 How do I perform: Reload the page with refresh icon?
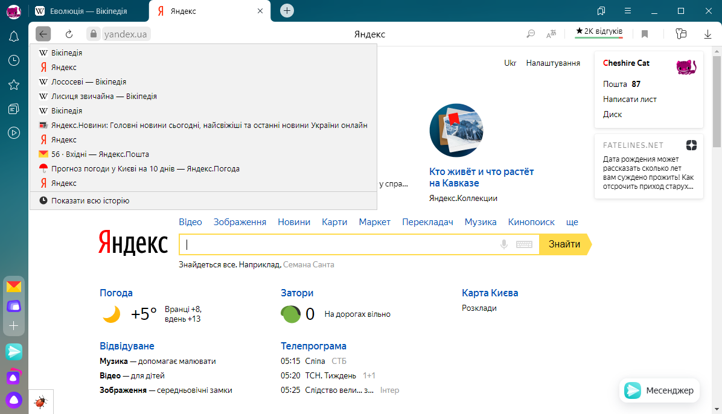pyautogui.click(x=69, y=34)
